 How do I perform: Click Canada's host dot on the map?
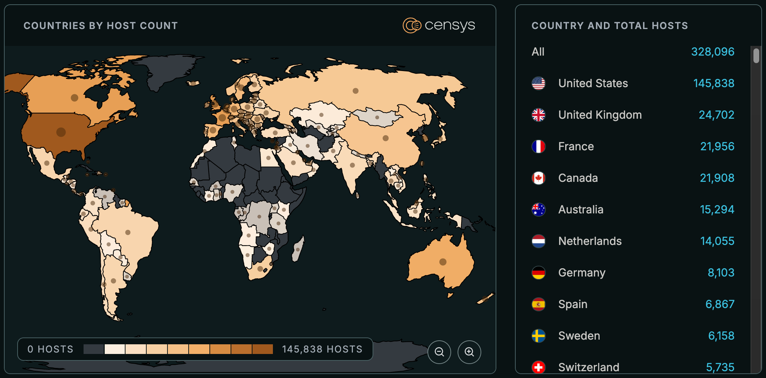coord(75,98)
